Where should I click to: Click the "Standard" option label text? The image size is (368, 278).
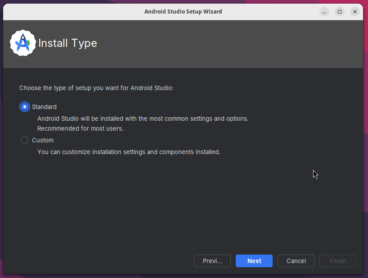tap(44, 107)
